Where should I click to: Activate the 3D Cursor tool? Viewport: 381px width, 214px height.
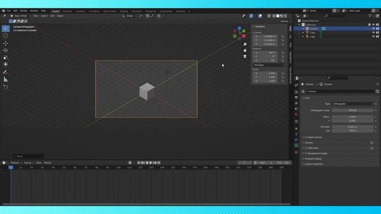pos(5,36)
